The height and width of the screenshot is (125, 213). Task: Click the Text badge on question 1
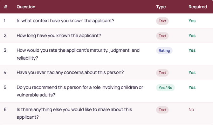[x=162, y=21]
